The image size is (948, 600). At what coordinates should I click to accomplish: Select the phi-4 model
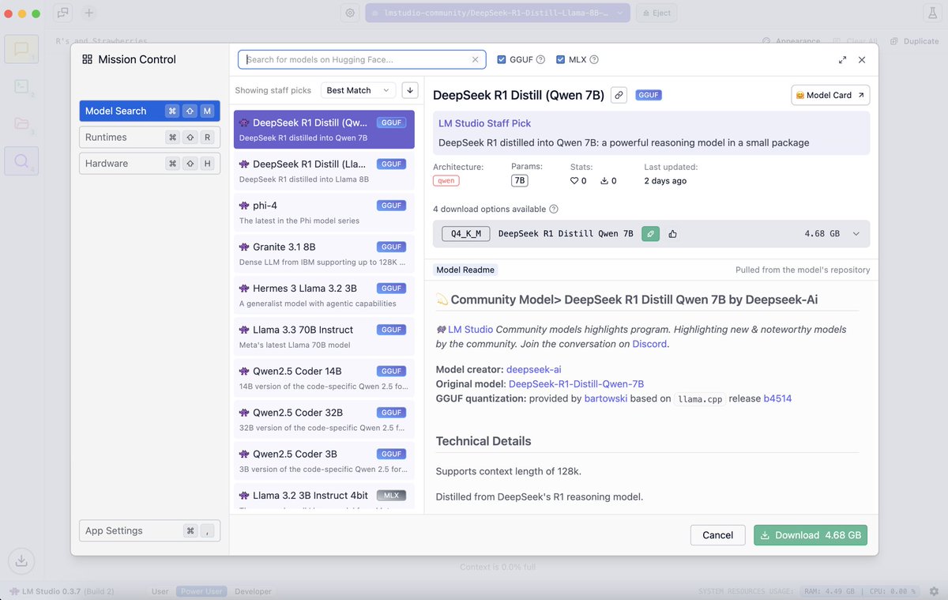[x=324, y=213]
